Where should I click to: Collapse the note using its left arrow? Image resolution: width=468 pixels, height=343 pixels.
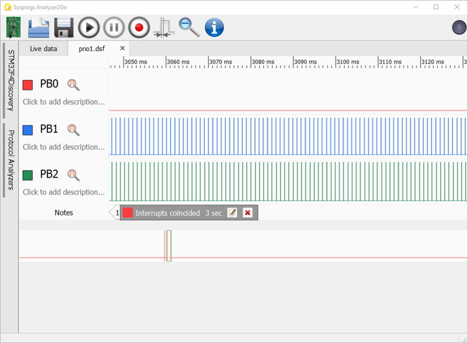(x=112, y=212)
